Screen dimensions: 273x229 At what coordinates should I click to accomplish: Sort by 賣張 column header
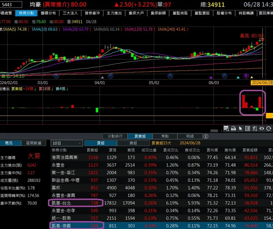tap(131, 150)
